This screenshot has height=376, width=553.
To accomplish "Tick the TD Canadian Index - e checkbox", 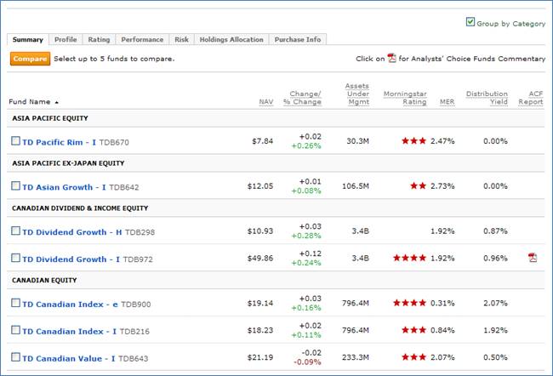I will pyautogui.click(x=15, y=303).
